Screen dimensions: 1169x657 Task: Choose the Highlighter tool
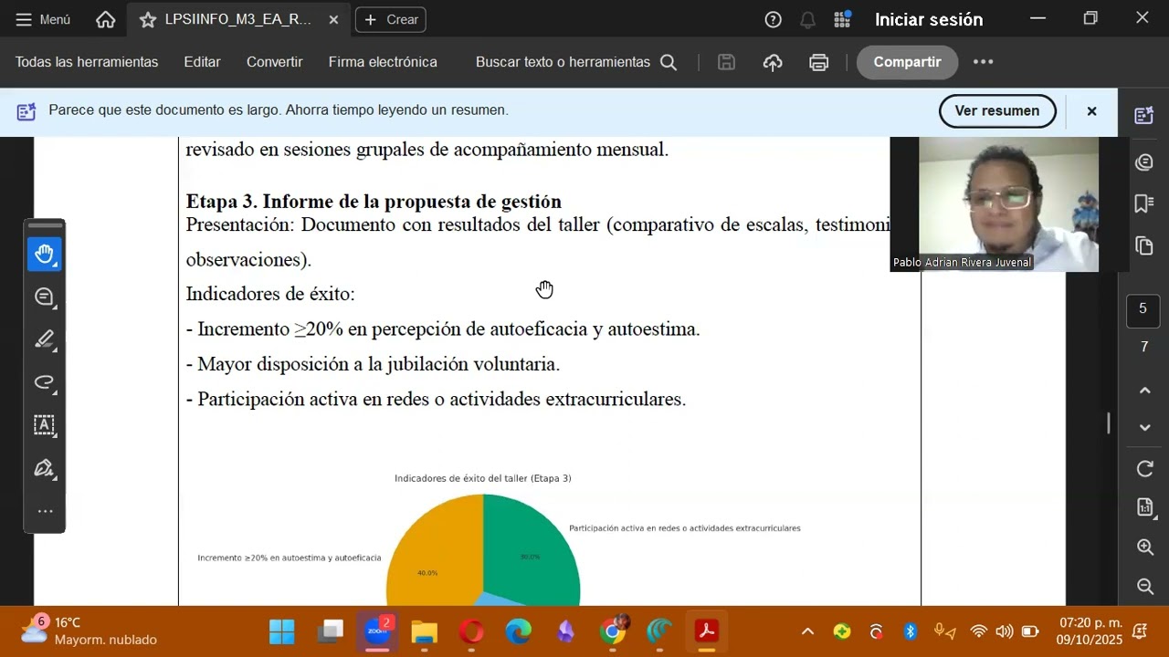tap(44, 339)
